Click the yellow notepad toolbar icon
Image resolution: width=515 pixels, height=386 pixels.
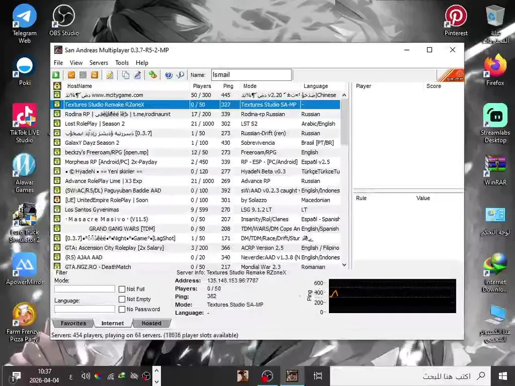(109, 75)
